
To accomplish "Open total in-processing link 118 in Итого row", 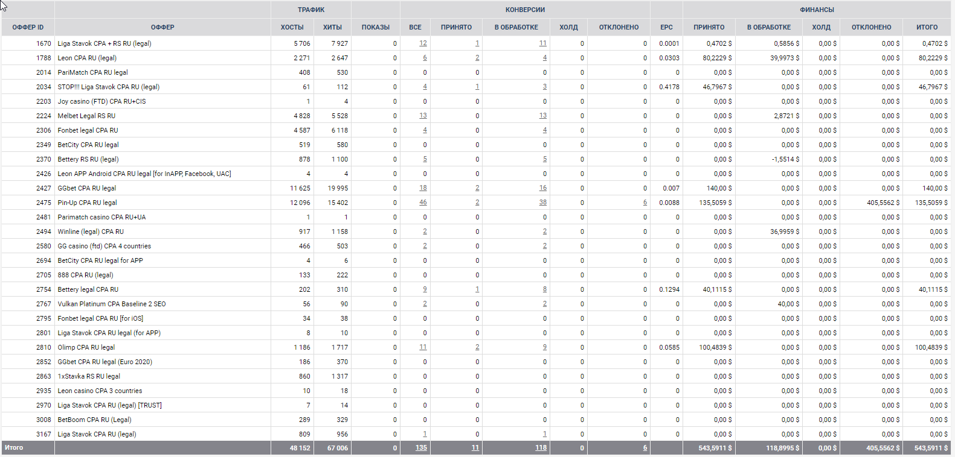I will click(x=541, y=448).
